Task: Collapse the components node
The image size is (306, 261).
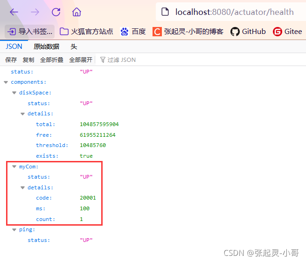Action: coord(6,82)
